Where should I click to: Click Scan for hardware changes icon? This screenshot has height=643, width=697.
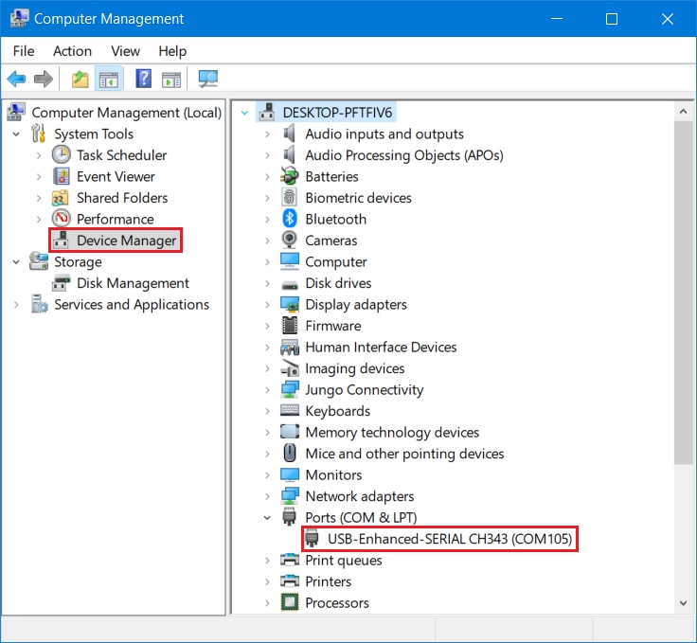point(207,79)
